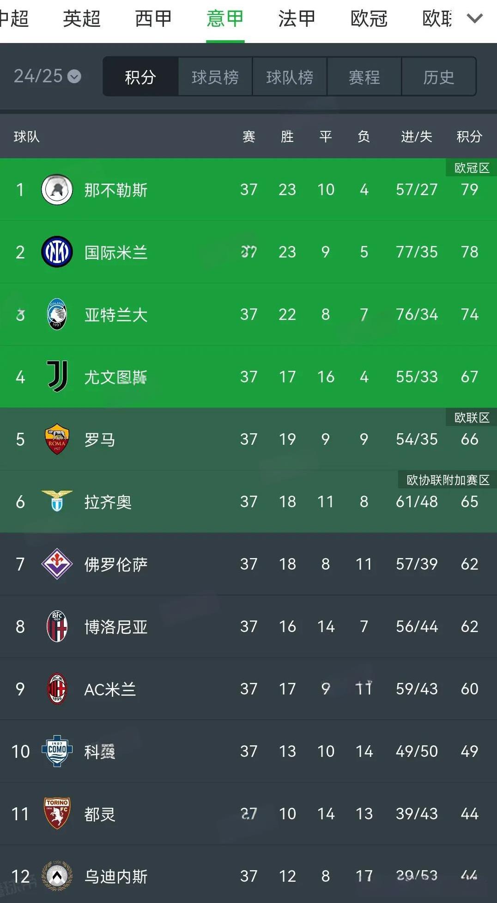497x903 pixels.
Task: Switch to the 英超 league tab
Action: (x=82, y=19)
